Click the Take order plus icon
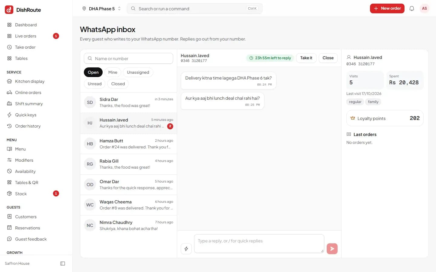436x272 pixels. pos(9,47)
